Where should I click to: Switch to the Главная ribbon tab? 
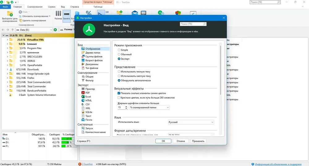[18, 7]
